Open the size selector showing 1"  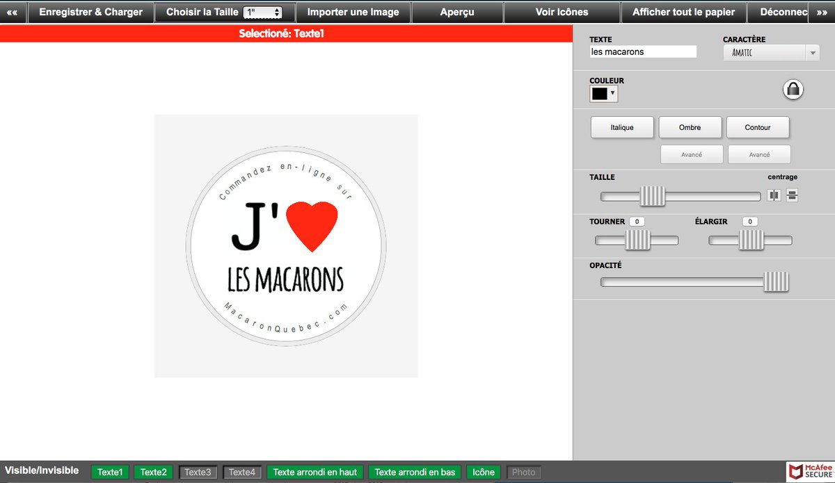pos(262,13)
